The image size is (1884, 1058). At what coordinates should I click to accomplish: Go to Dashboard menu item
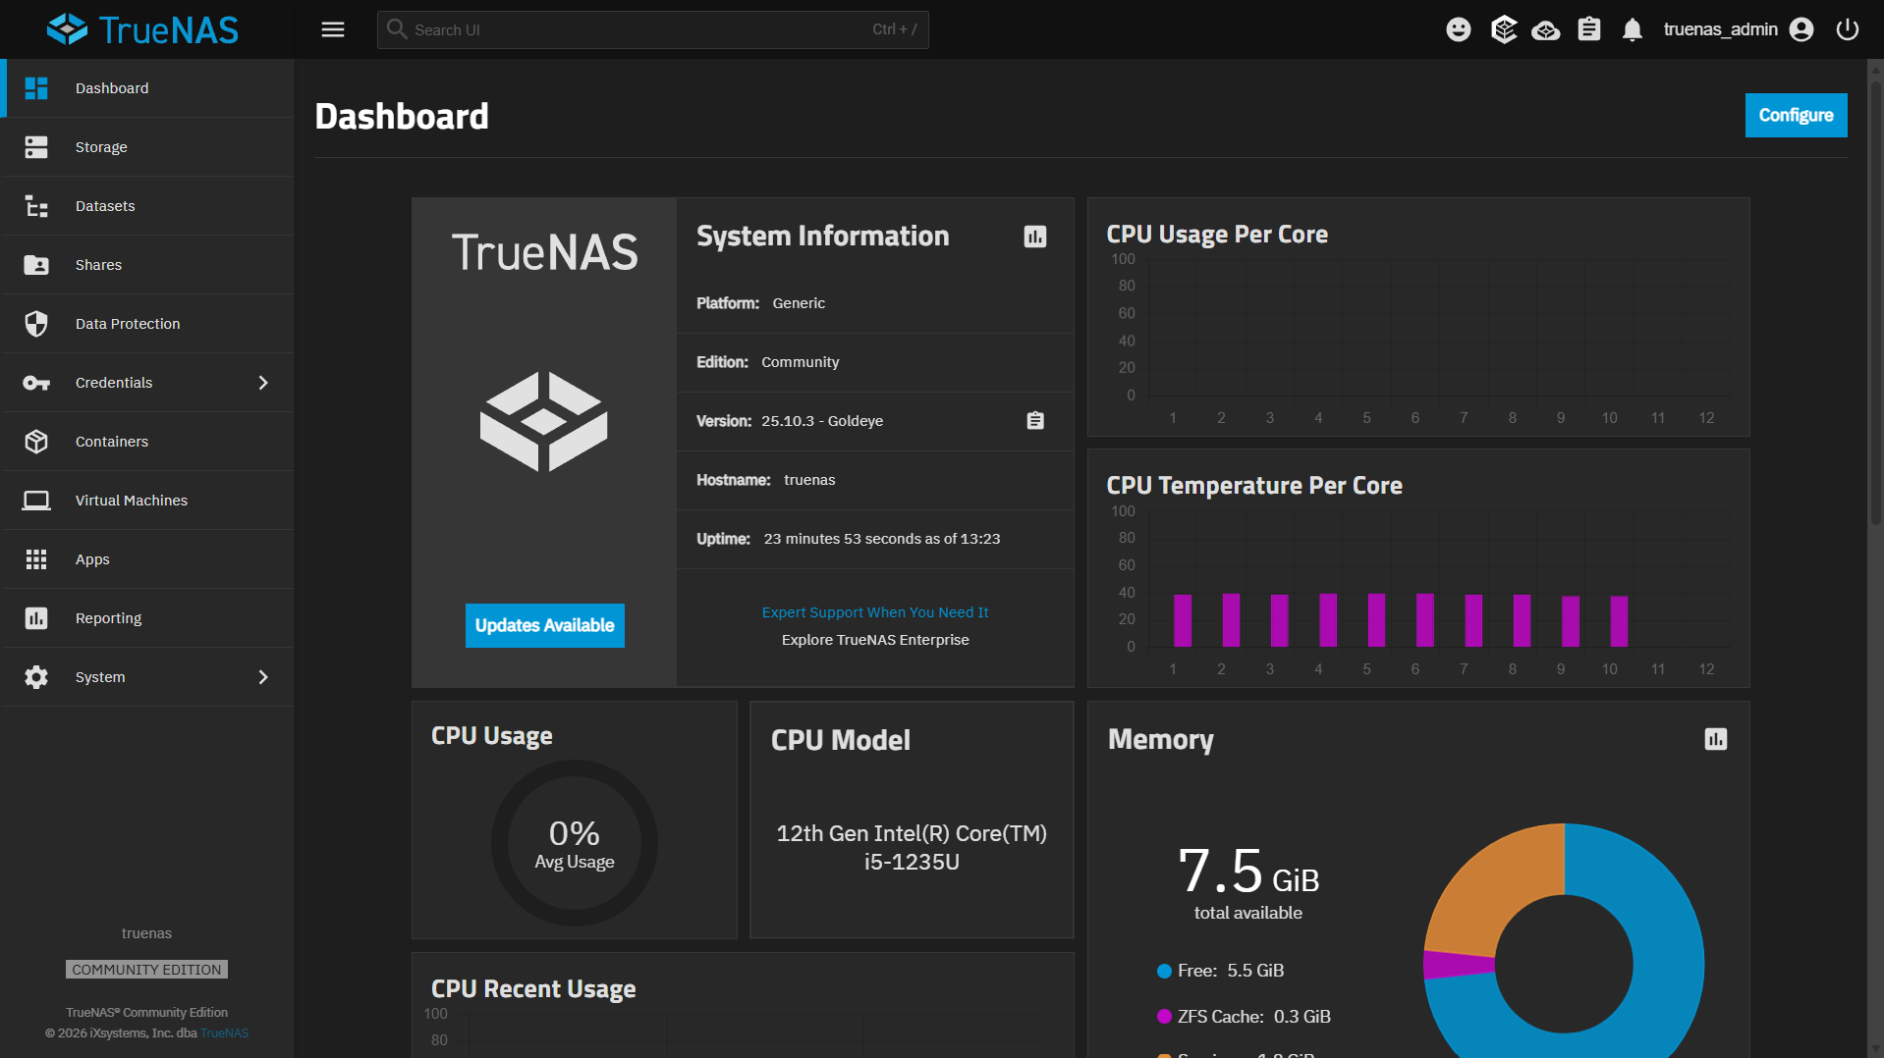[x=147, y=88]
